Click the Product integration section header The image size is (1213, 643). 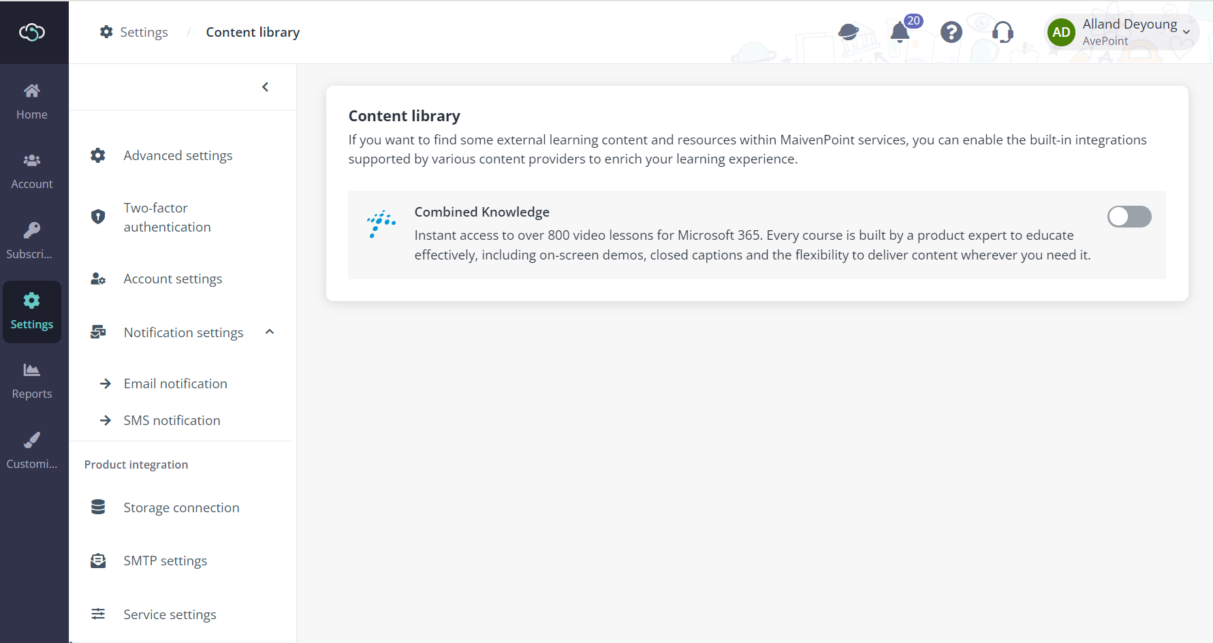[x=136, y=465]
